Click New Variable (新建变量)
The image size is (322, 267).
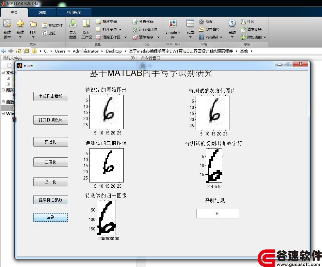pyautogui.click(x=106, y=22)
